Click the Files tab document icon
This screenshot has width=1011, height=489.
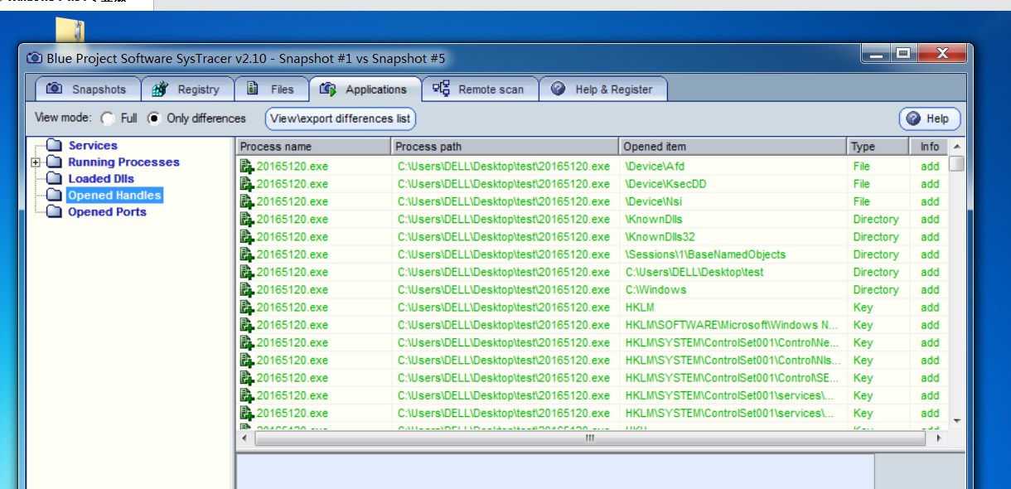click(252, 89)
